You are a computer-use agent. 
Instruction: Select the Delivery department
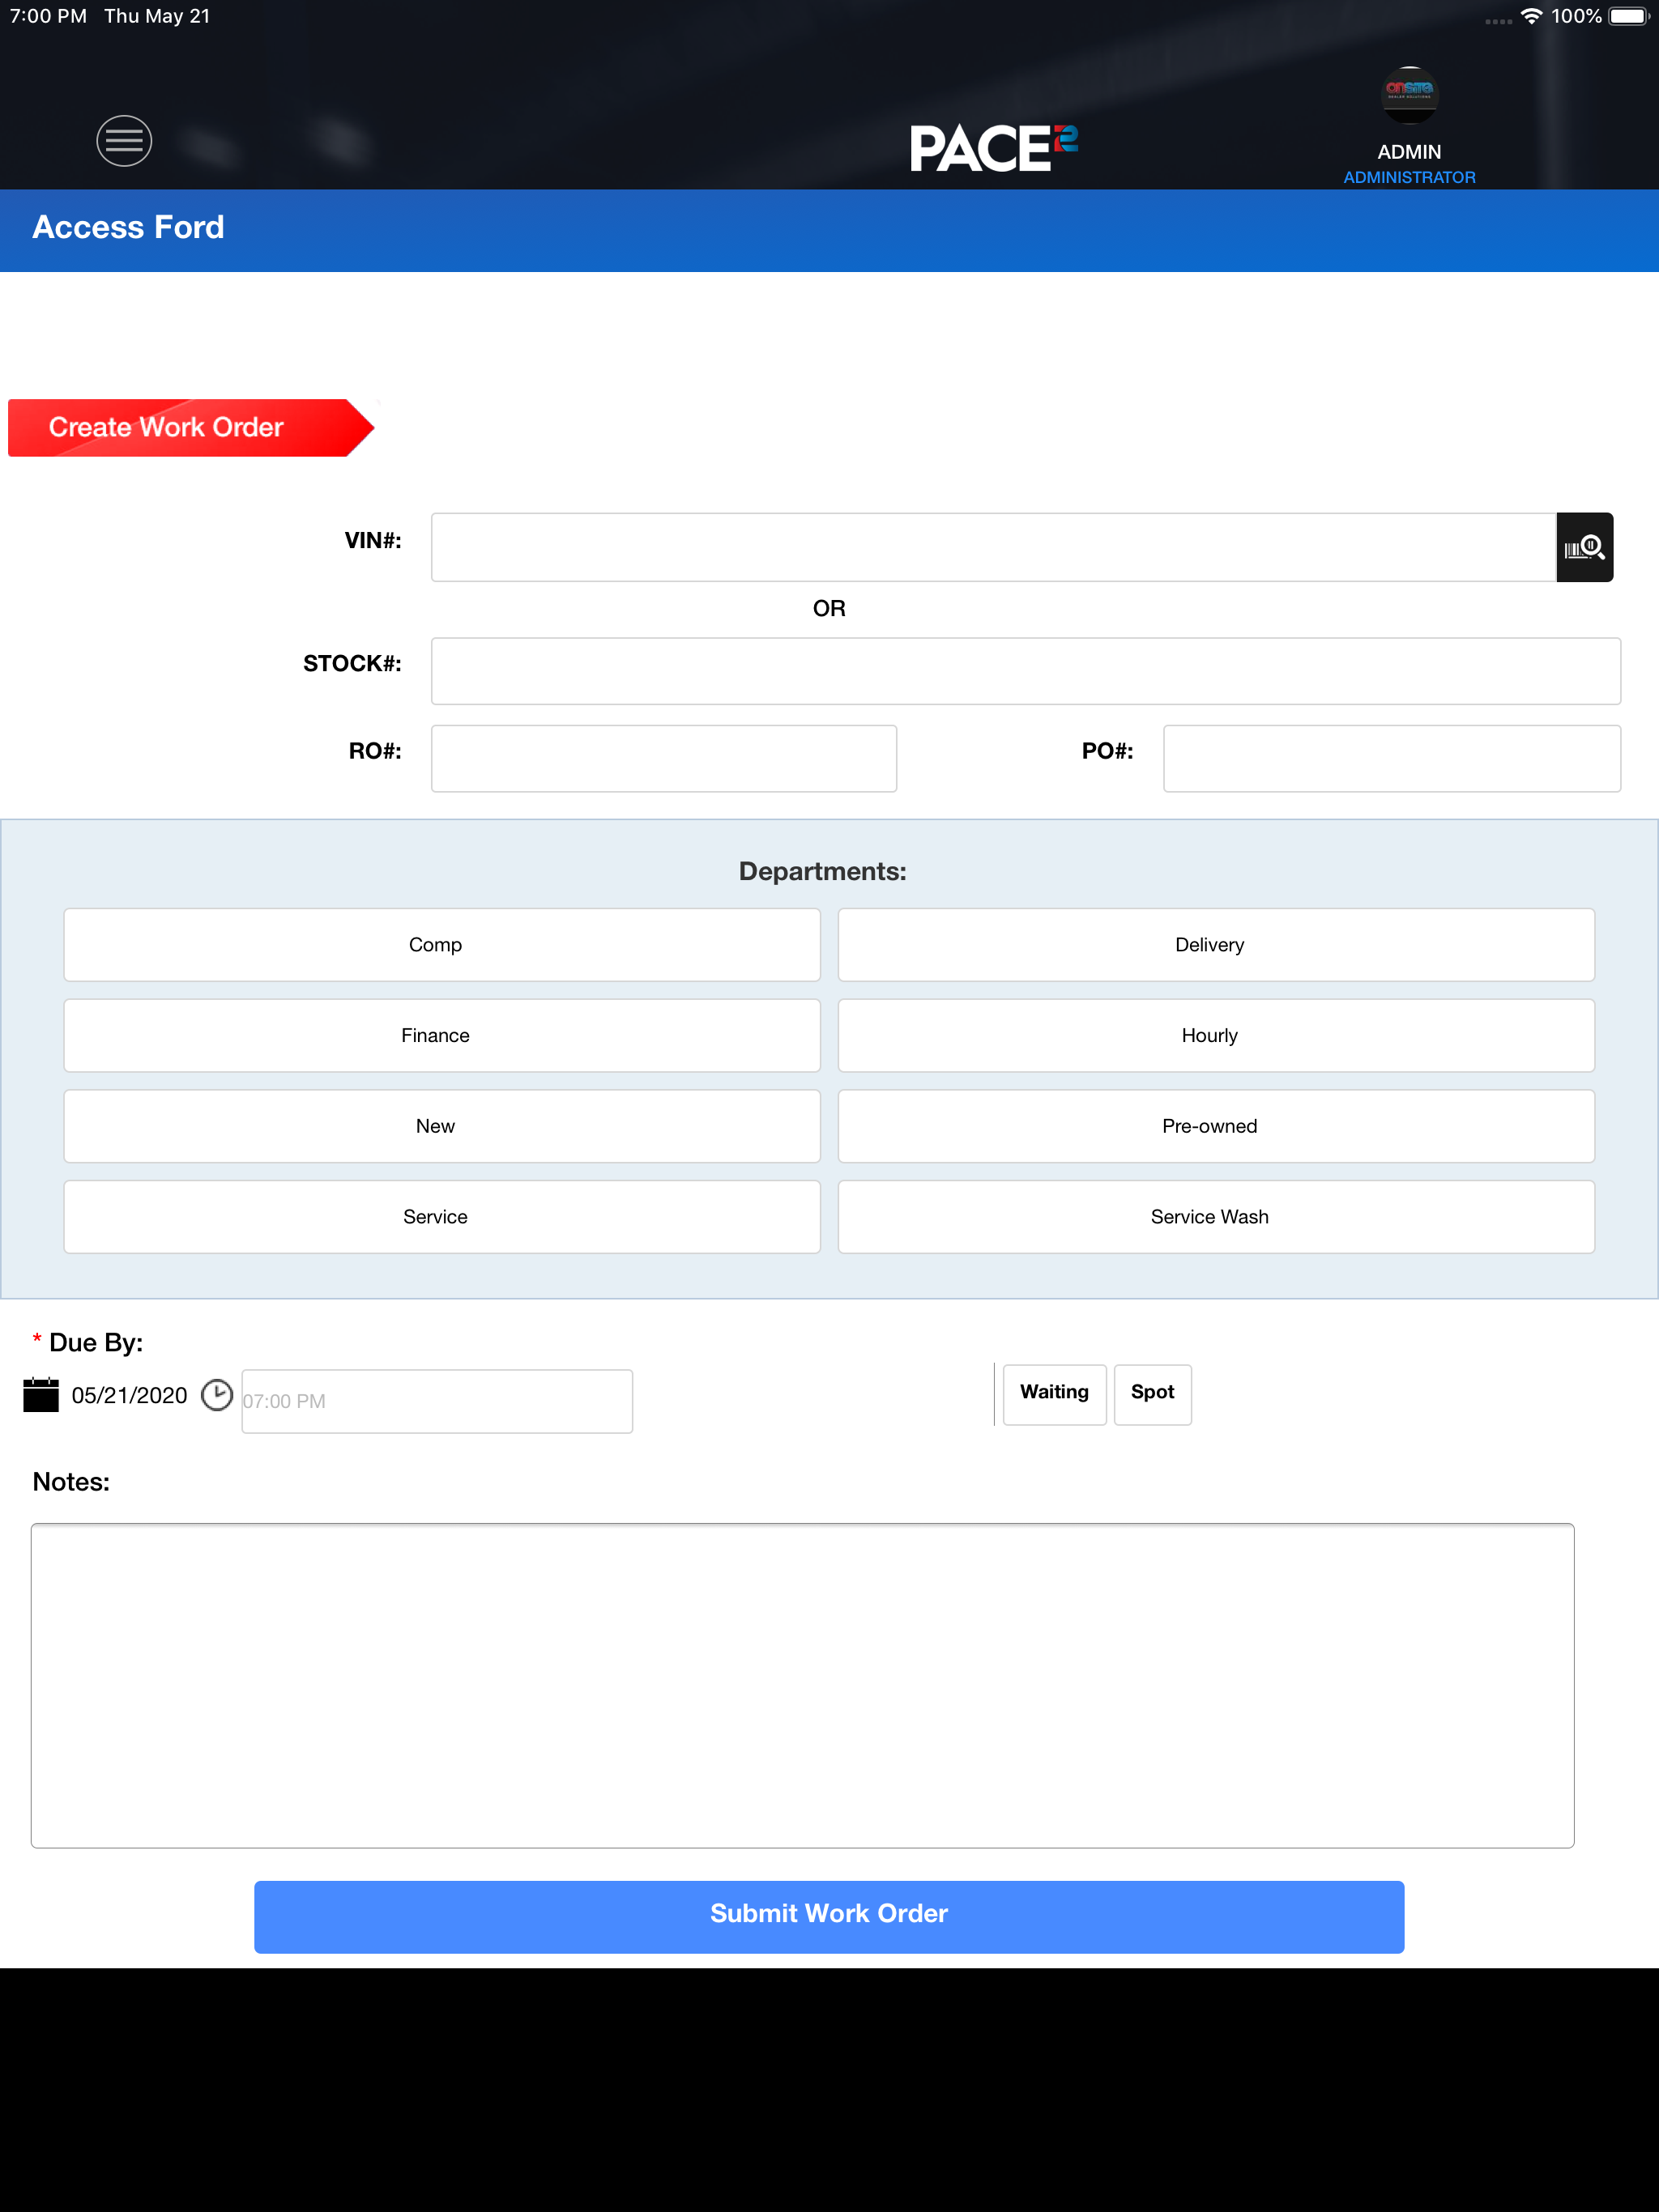1216,945
